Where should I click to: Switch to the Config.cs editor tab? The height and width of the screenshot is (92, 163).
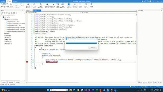28,11
